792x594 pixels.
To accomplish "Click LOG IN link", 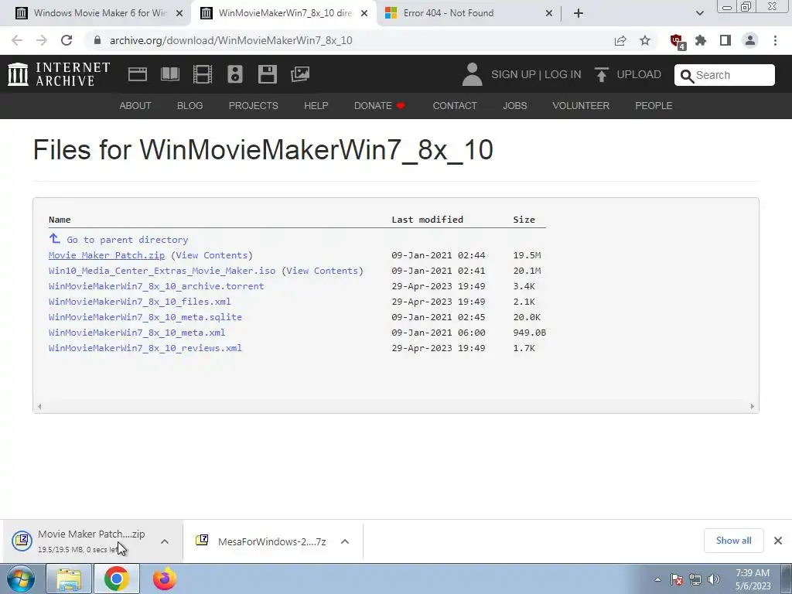I will (563, 74).
